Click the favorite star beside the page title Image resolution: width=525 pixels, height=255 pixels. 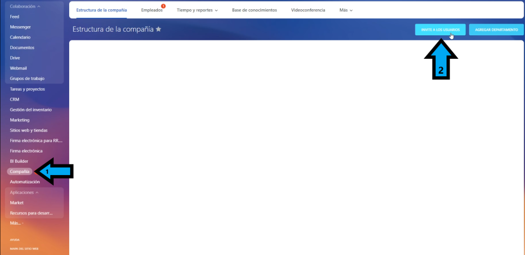pyautogui.click(x=158, y=30)
